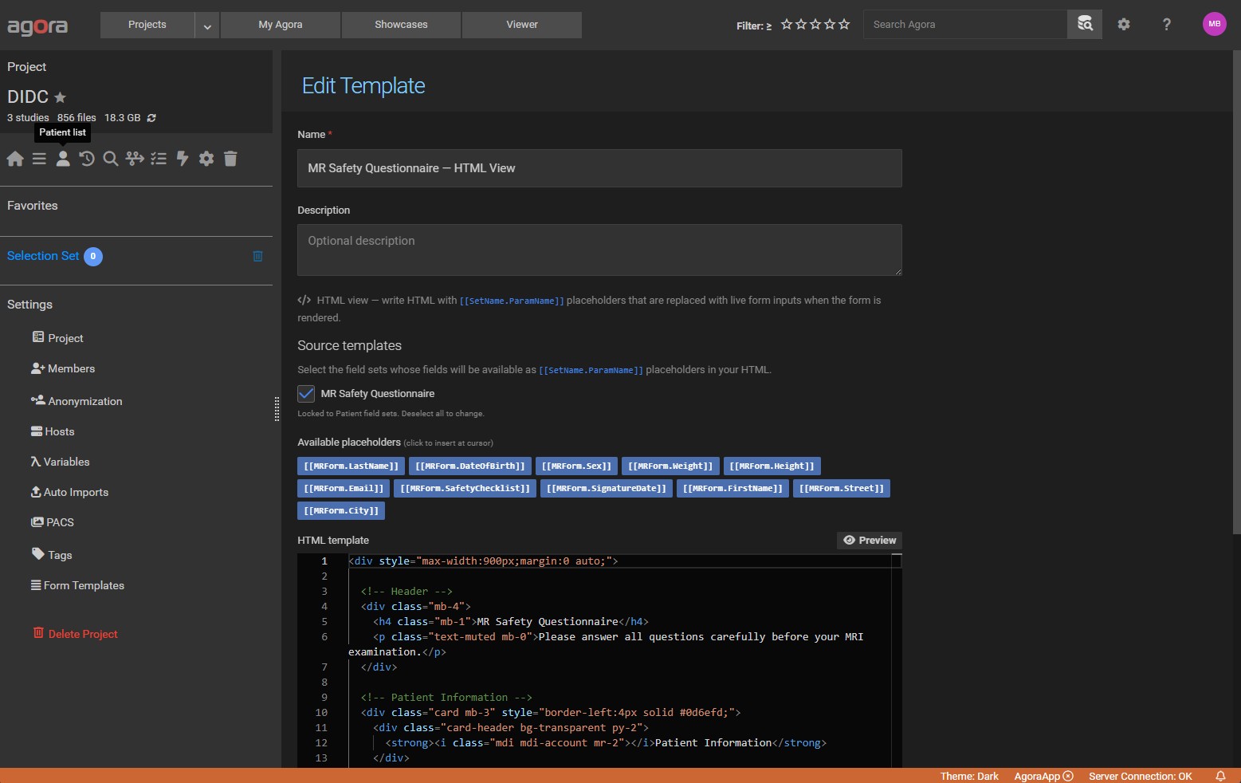Open Variables settings
Viewport: 1241px width, 783px height.
(x=60, y=462)
